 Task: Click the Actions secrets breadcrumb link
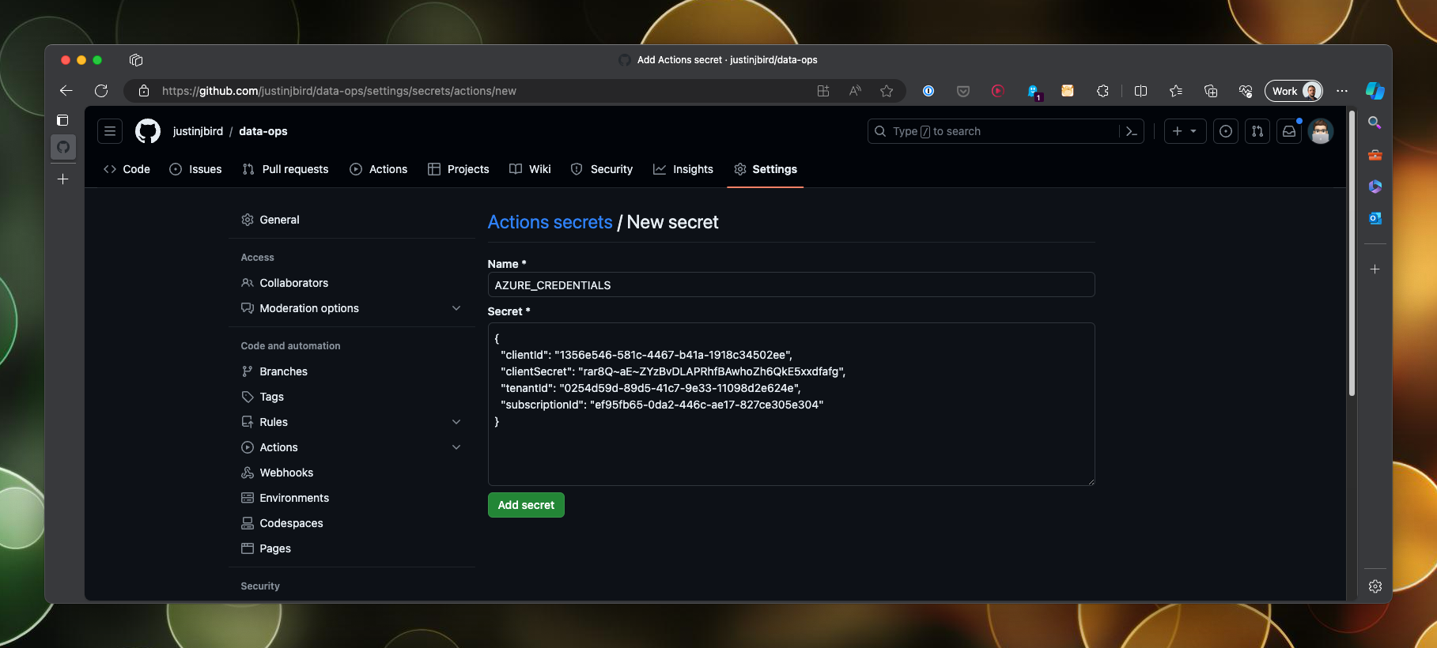tap(550, 222)
